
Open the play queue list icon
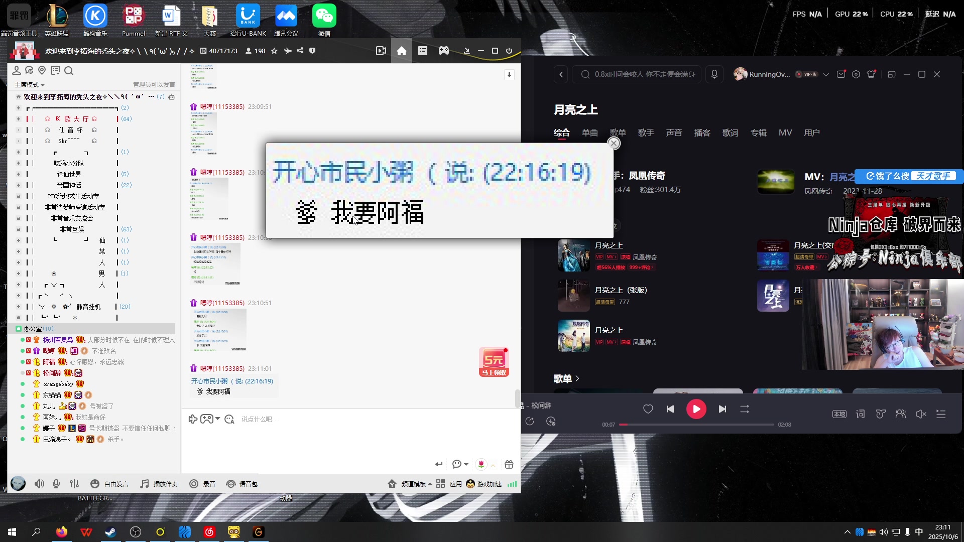tap(941, 414)
